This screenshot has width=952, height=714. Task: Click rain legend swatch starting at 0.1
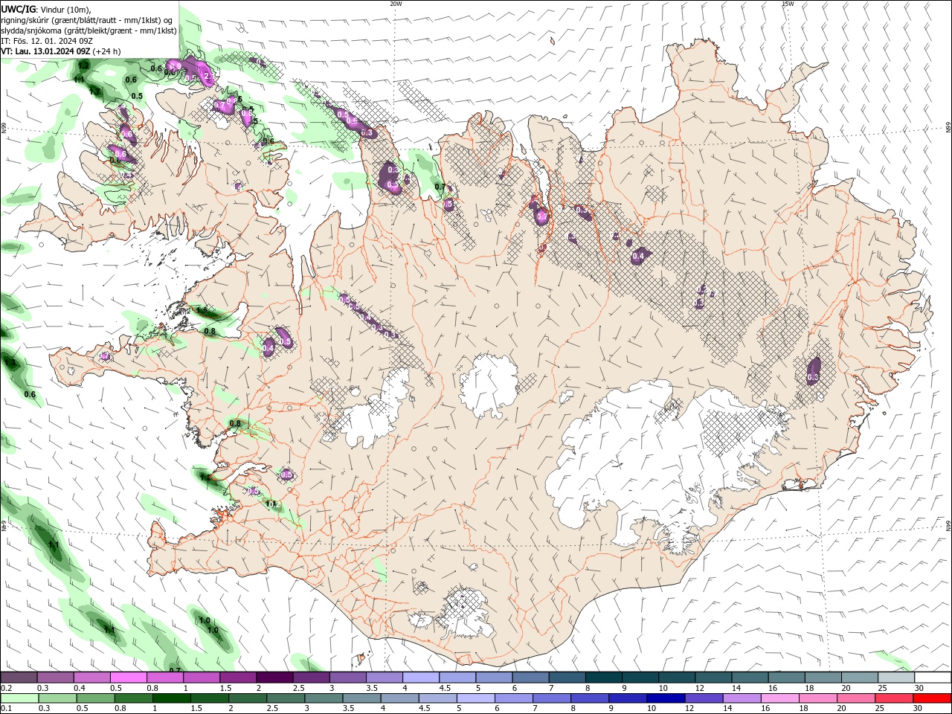coord(19,698)
